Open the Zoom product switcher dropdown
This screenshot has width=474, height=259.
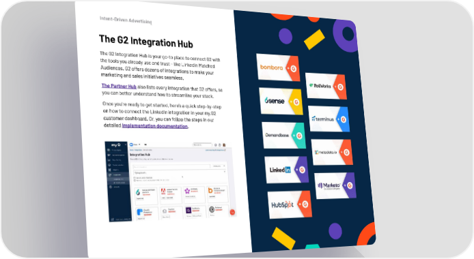tap(135, 144)
